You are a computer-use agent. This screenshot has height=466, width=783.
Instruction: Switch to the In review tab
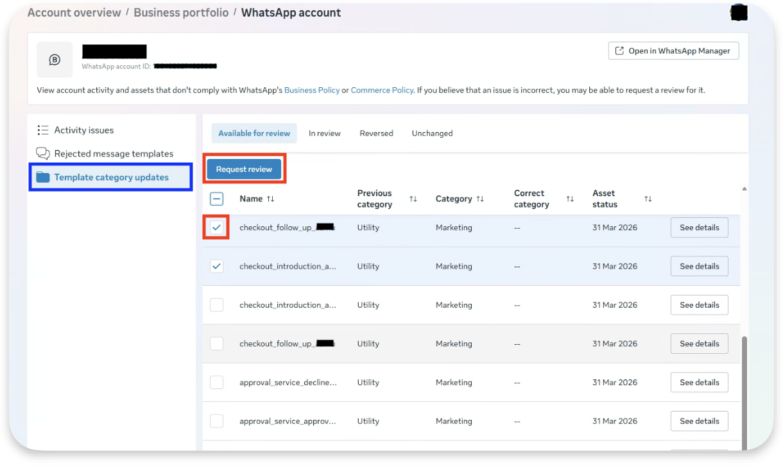(325, 133)
